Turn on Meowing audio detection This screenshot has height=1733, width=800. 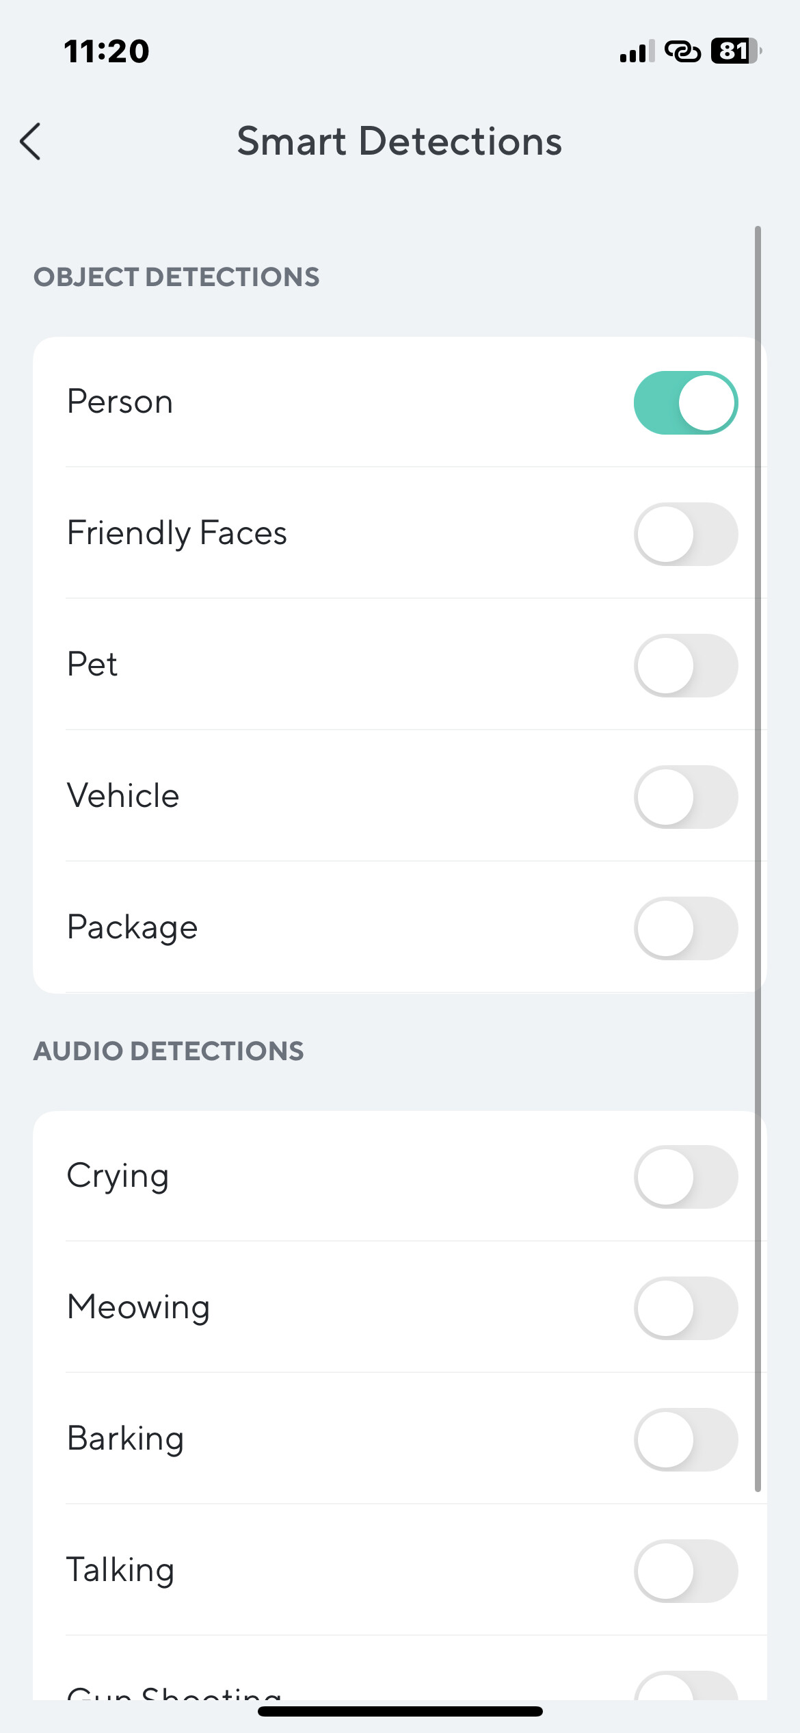click(685, 1308)
